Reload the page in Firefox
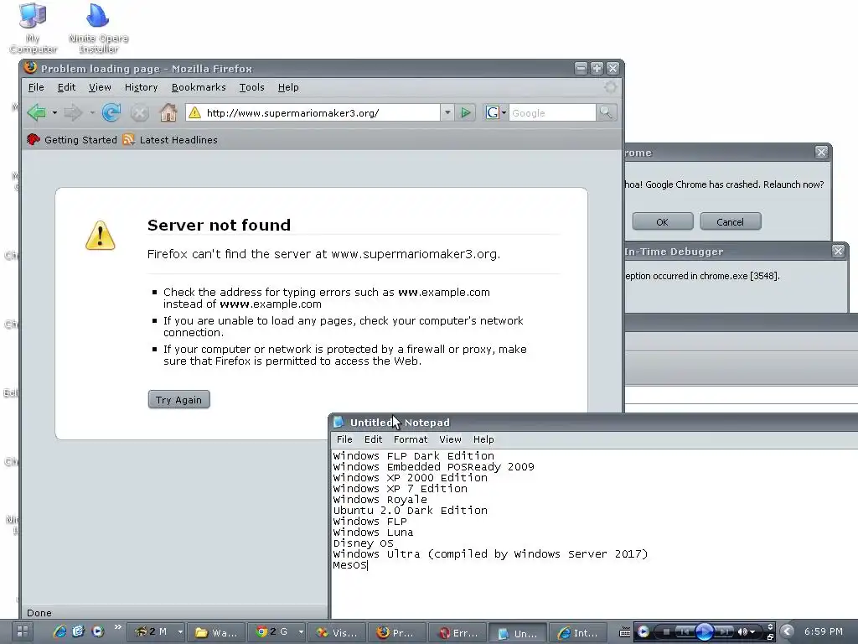This screenshot has width=858, height=644. coord(111,113)
